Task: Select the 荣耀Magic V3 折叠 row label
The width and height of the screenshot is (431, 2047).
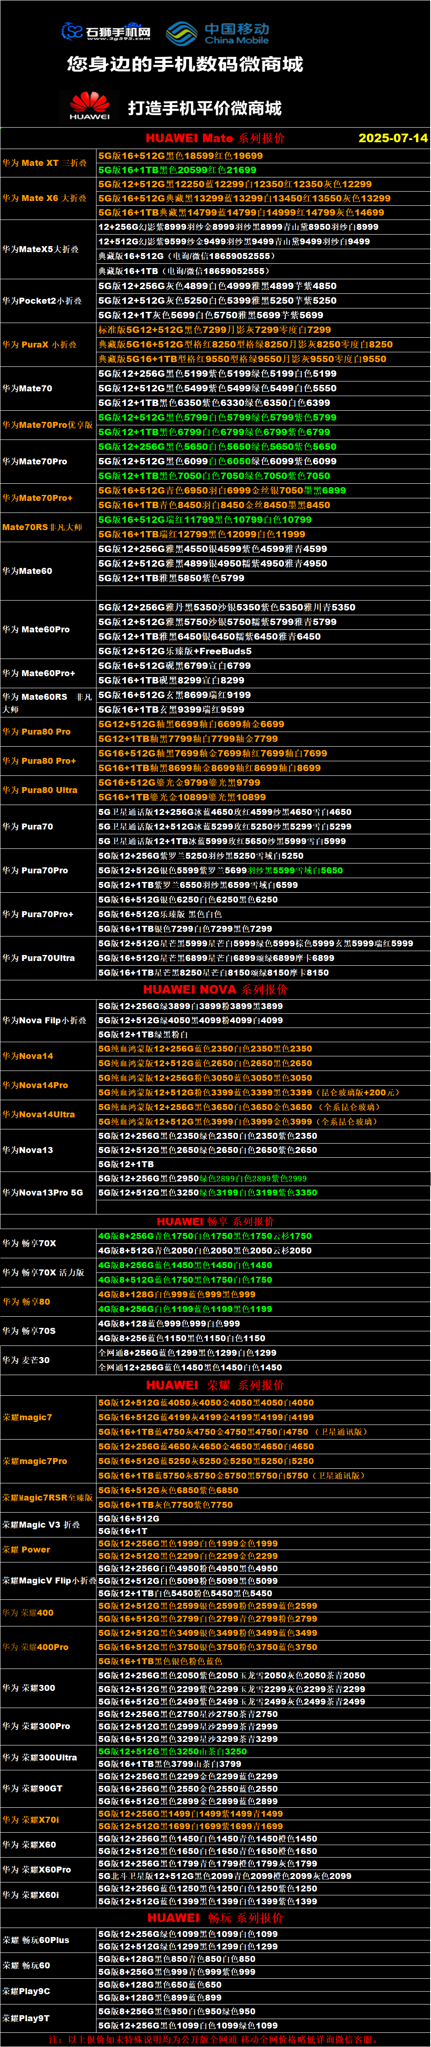Action: tap(41, 1525)
